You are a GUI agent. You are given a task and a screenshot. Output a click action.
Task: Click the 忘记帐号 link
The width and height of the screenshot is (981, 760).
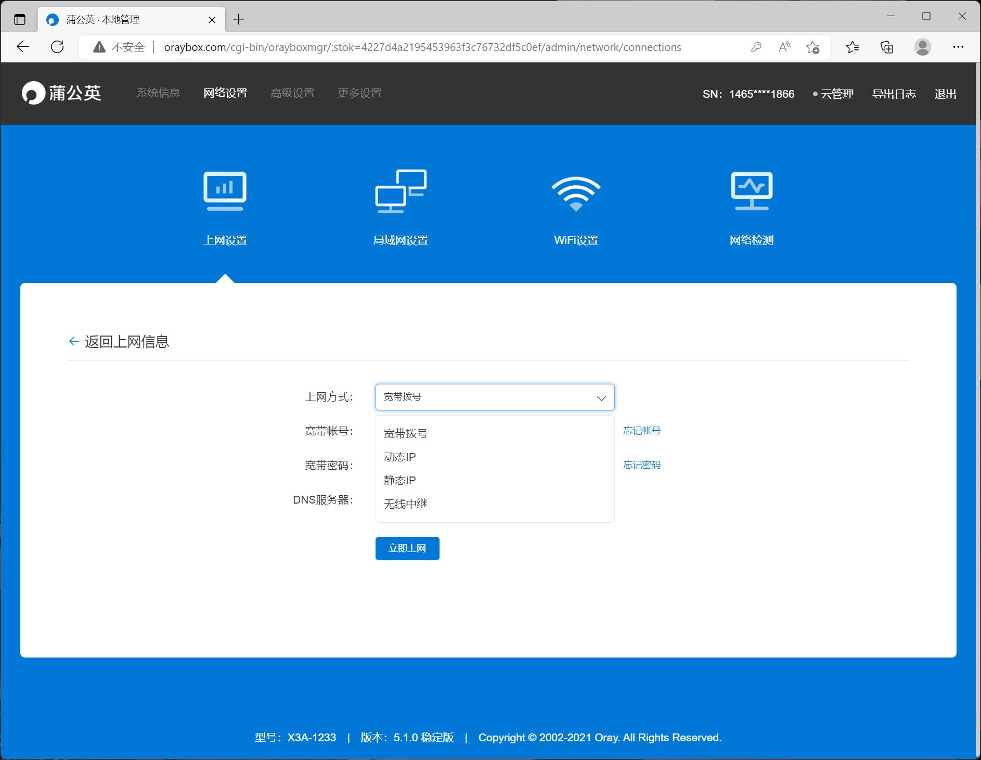point(641,430)
